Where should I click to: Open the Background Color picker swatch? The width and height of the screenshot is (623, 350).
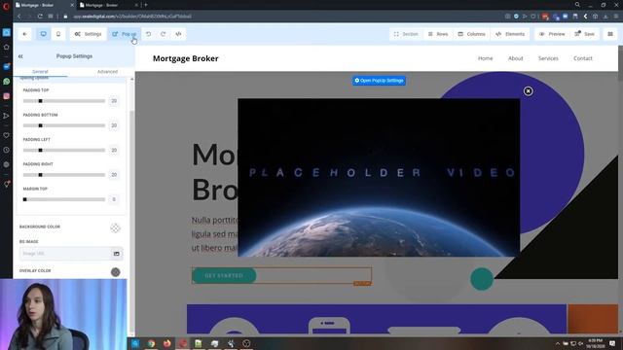point(115,228)
